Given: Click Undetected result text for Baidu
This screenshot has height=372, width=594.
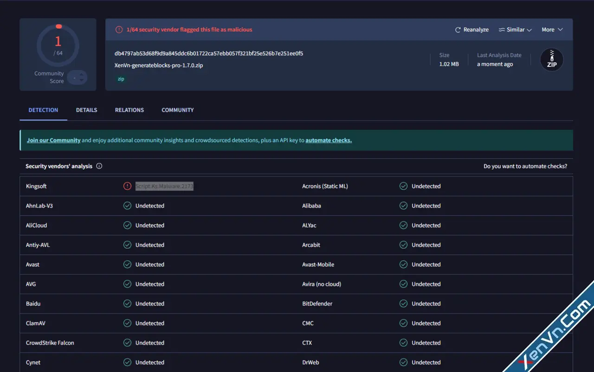Looking at the screenshot, I should (150, 303).
